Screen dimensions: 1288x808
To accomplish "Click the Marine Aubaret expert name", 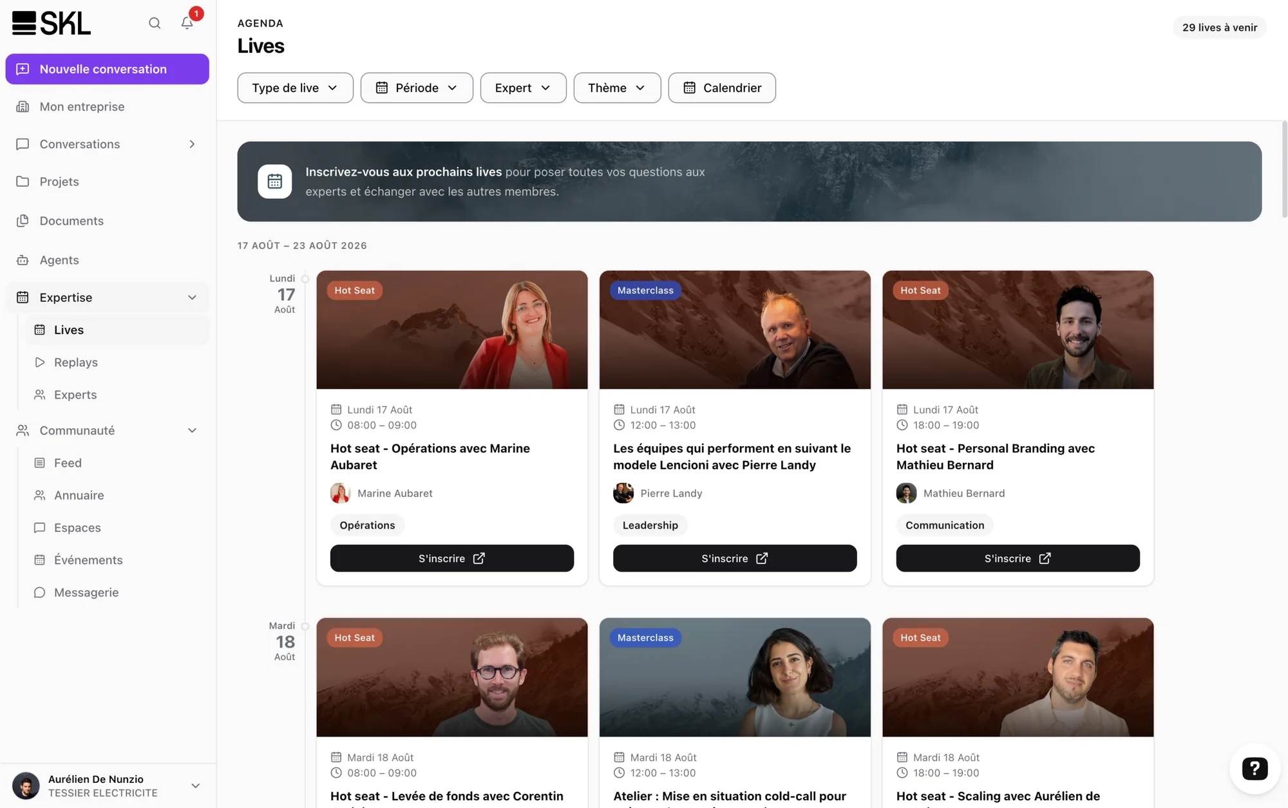I will (x=395, y=493).
